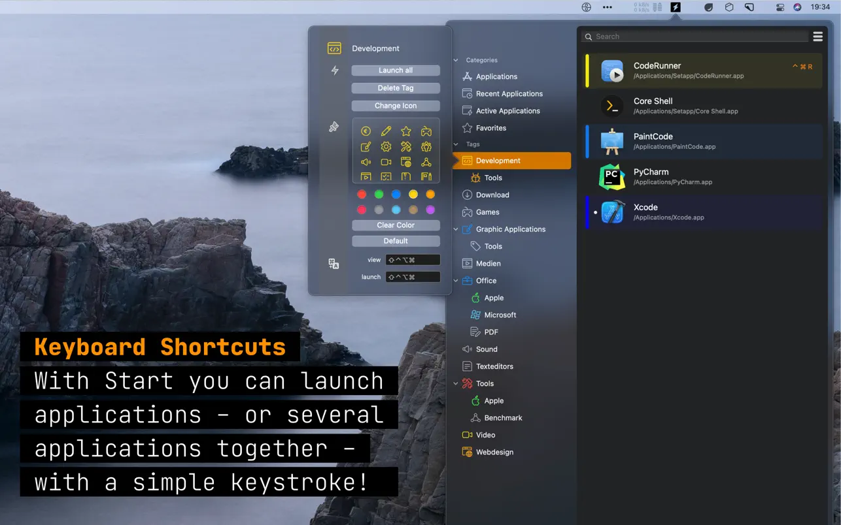Choose the wrench and hammer tools icon
The width and height of the screenshot is (841, 525).
click(x=406, y=147)
